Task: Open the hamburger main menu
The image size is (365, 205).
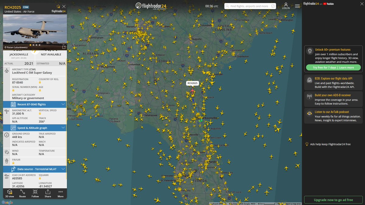Action: pyautogui.click(x=297, y=6)
